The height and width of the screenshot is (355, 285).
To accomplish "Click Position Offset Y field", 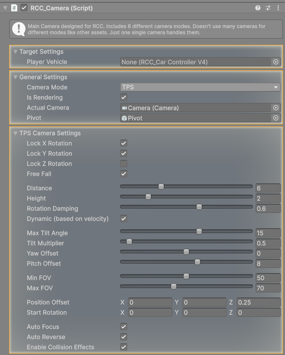I will 204,302.
